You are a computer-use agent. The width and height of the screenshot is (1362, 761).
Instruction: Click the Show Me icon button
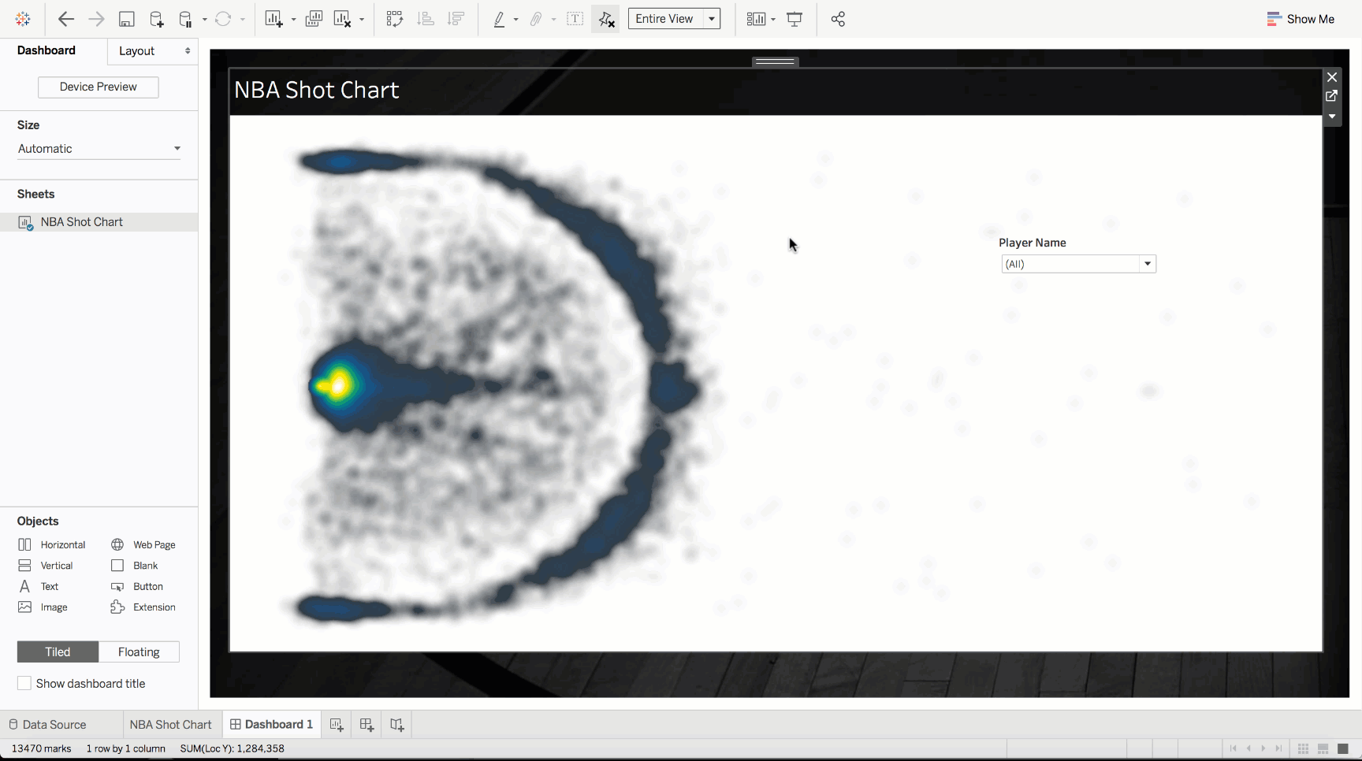tap(1300, 19)
